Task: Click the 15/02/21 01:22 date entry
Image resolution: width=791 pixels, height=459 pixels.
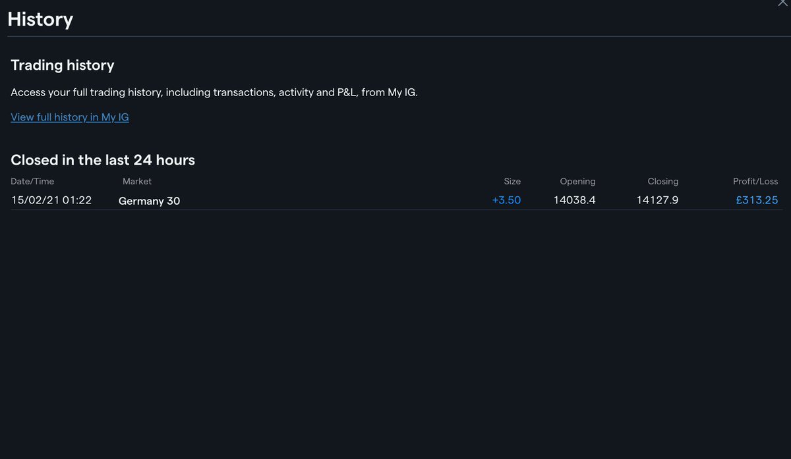Action: point(51,200)
